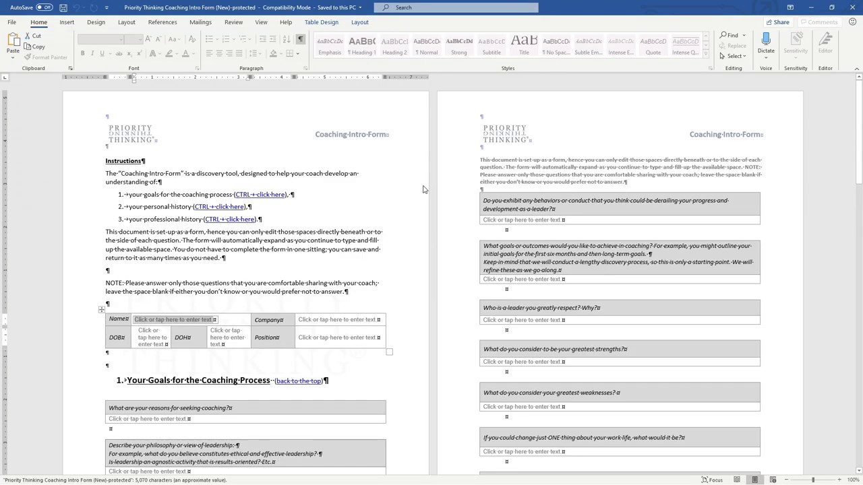
Task: Click the Justify alignment icon
Action: pos(239,53)
